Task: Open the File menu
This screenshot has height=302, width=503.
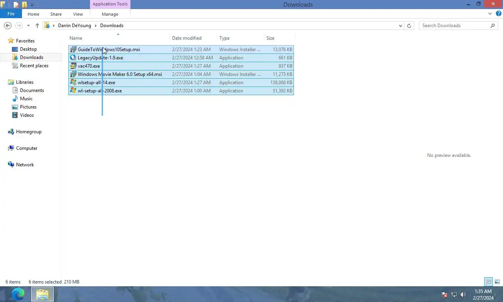Action: click(x=11, y=14)
